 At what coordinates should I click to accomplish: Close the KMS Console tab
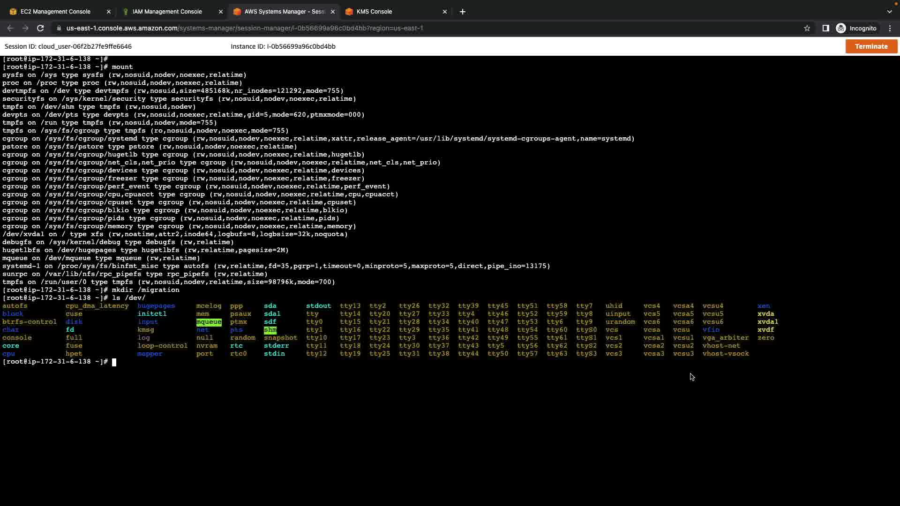click(444, 12)
